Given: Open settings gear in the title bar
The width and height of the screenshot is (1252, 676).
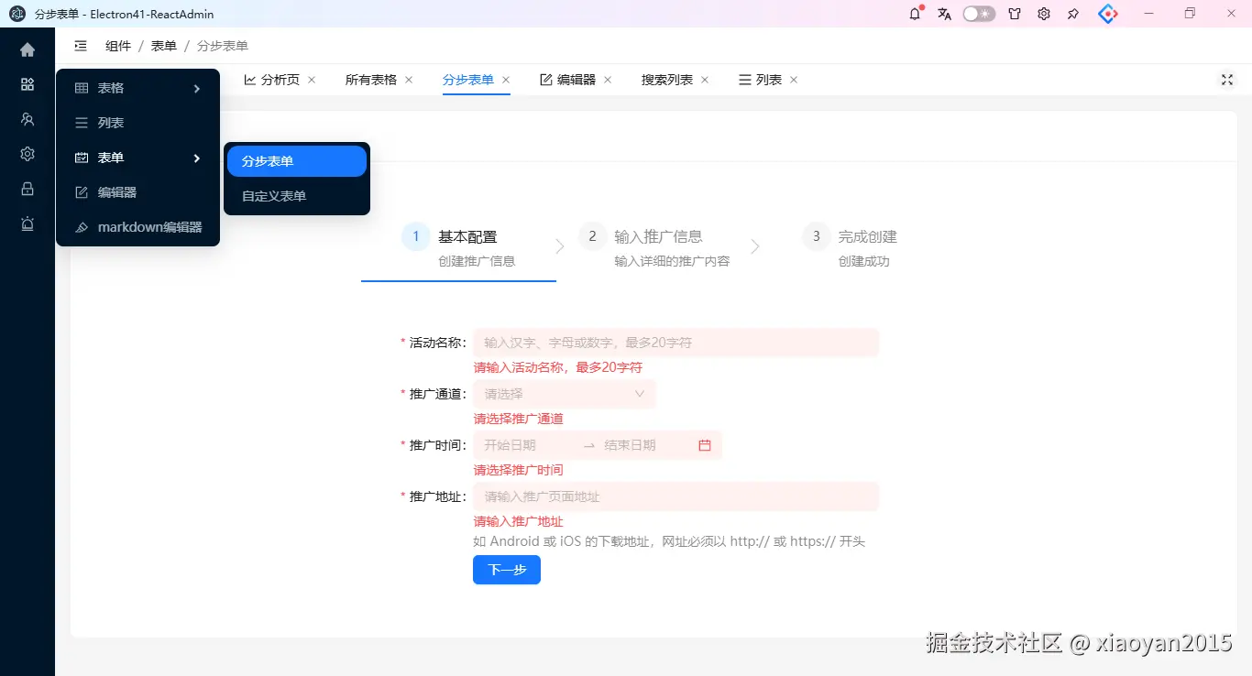Looking at the screenshot, I should tap(1044, 14).
